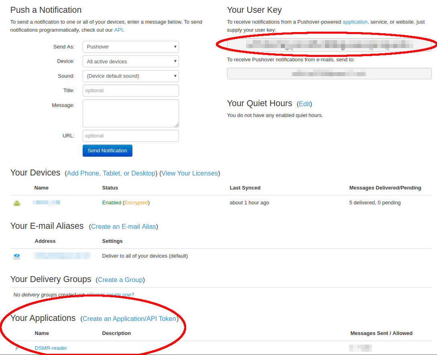437x355 pixels.
Task: Open the Sound dropdown showing Device default sound
Action: (x=131, y=76)
